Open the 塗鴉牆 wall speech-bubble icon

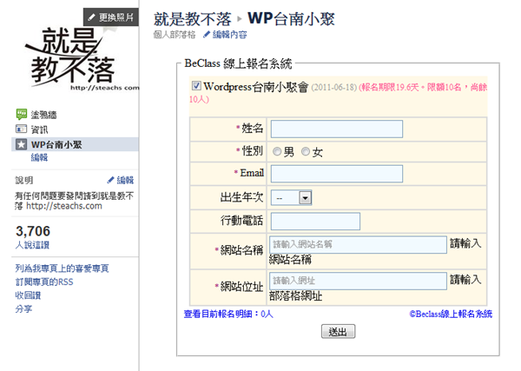coord(21,114)
